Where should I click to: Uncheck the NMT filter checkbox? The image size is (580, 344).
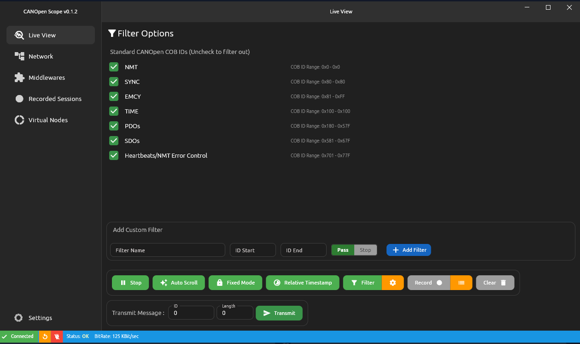click(113, 67)
